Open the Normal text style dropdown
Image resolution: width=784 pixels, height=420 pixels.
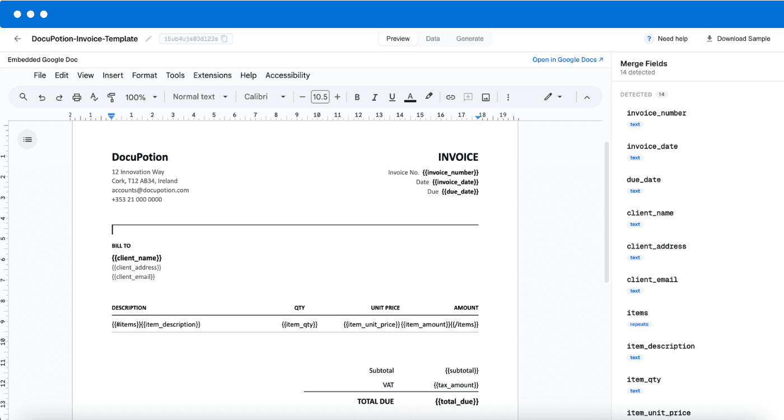pyautogui.click(x=200, y=97)
